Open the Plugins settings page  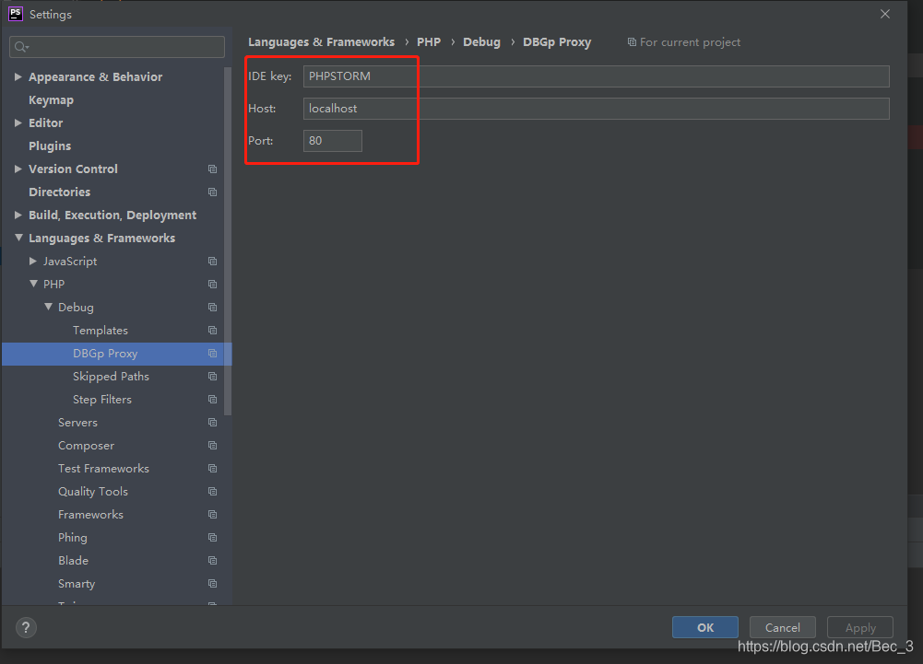pos(50,146)
